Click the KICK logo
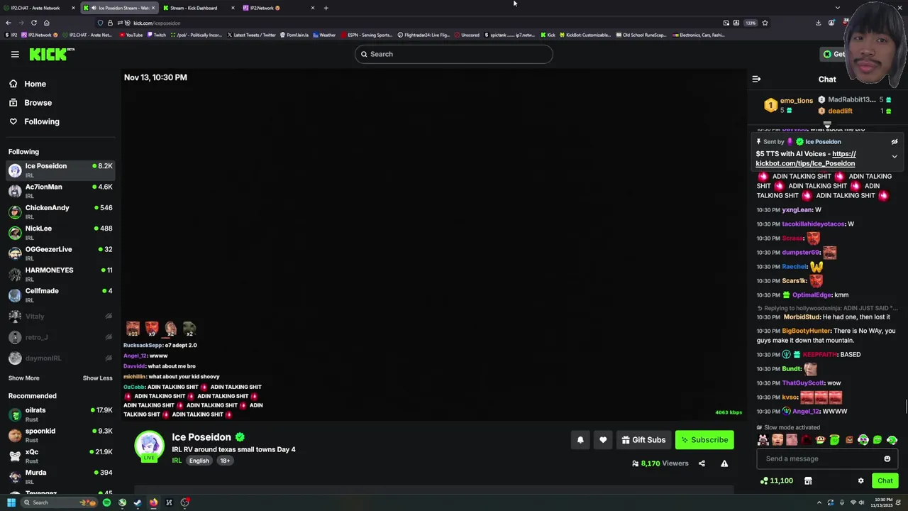This screenshot has height=511, width=908. coord(51,54)
